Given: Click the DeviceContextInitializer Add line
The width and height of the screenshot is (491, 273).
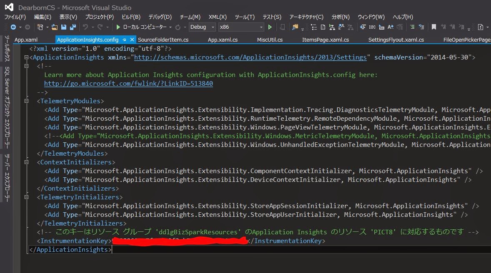Looking at the screenshot, I should tap(258, 180).
